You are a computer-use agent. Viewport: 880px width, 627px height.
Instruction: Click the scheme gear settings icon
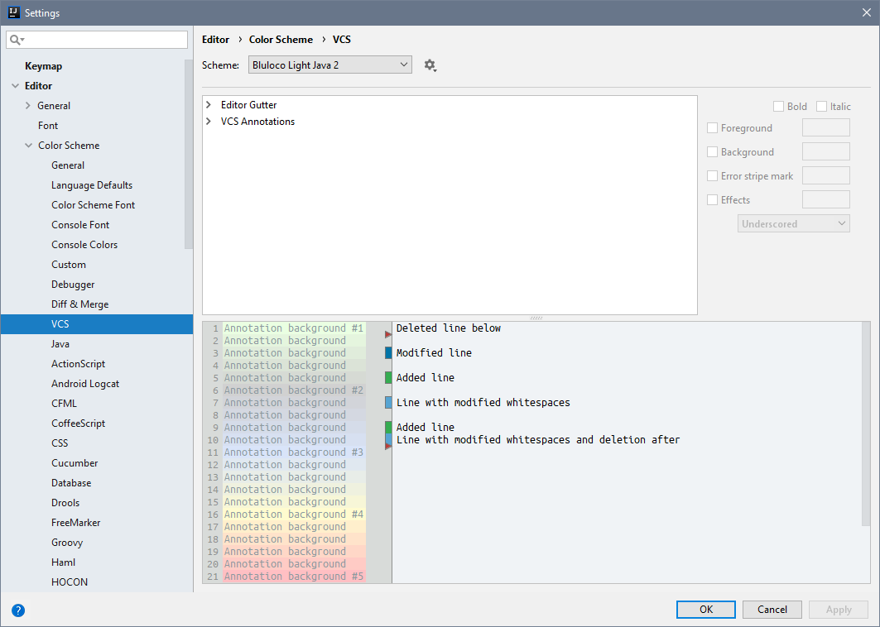point(430,65)
